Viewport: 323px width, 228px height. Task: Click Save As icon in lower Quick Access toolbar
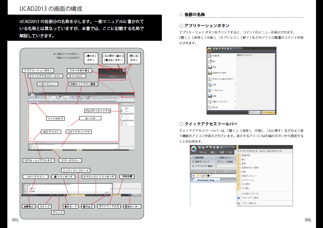click(211, 147)
